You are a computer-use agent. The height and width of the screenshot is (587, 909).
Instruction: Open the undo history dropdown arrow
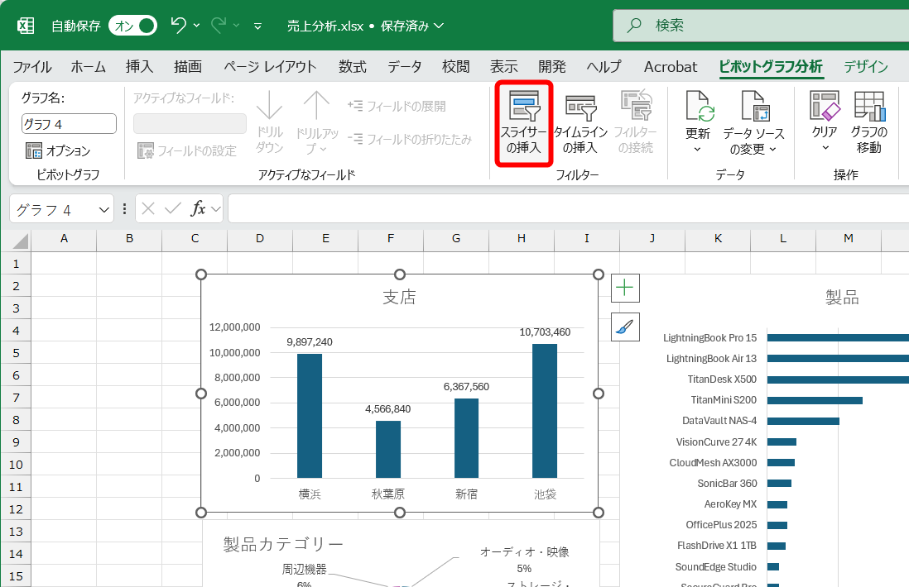pyautogui.click(x=196, y=26)
